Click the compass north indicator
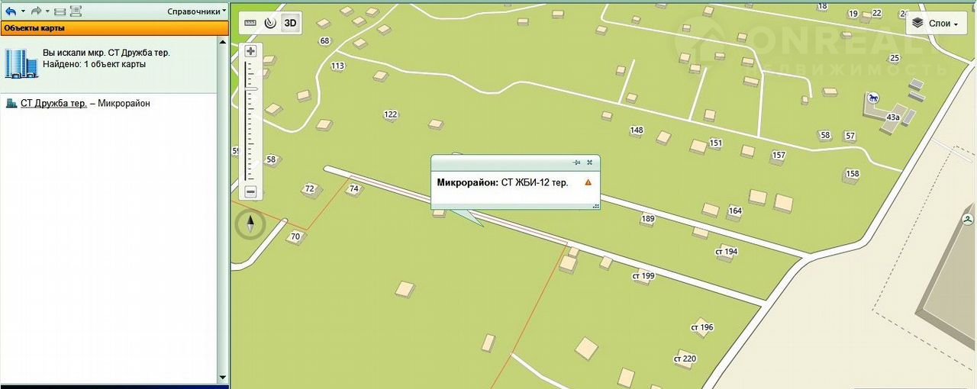The image size is (977, 389). 250,223
